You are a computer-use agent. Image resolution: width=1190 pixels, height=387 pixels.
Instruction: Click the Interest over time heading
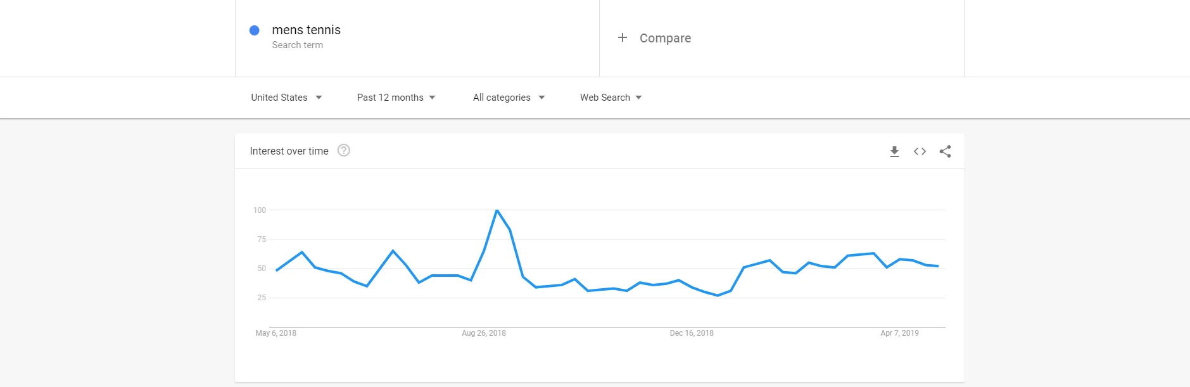[x=289, y=151]
